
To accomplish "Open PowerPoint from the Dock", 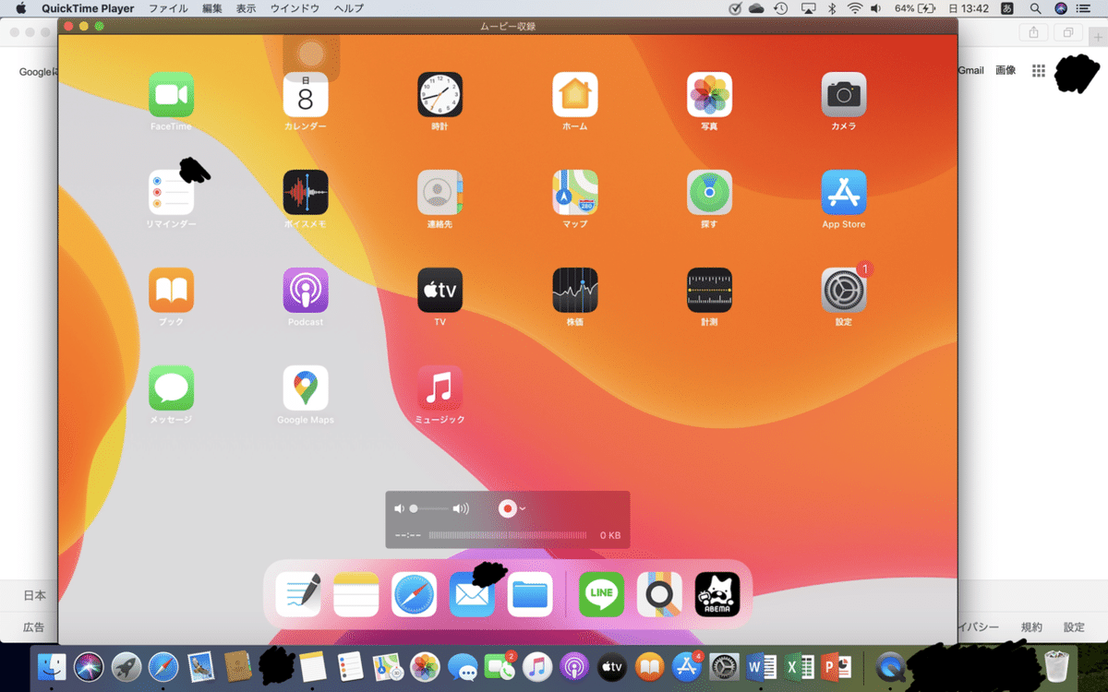I will tap(835, 665).
